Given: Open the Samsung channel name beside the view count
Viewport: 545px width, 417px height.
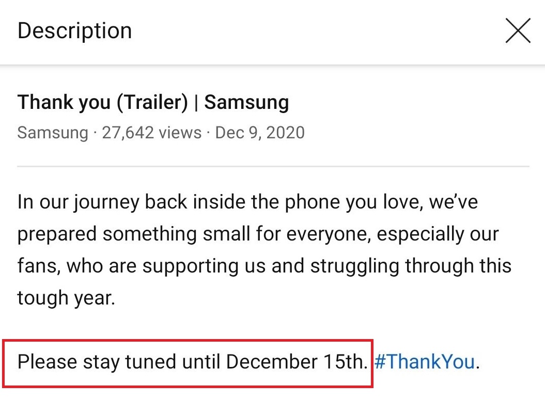Looking at the screenshot, I should pos(53,133).
